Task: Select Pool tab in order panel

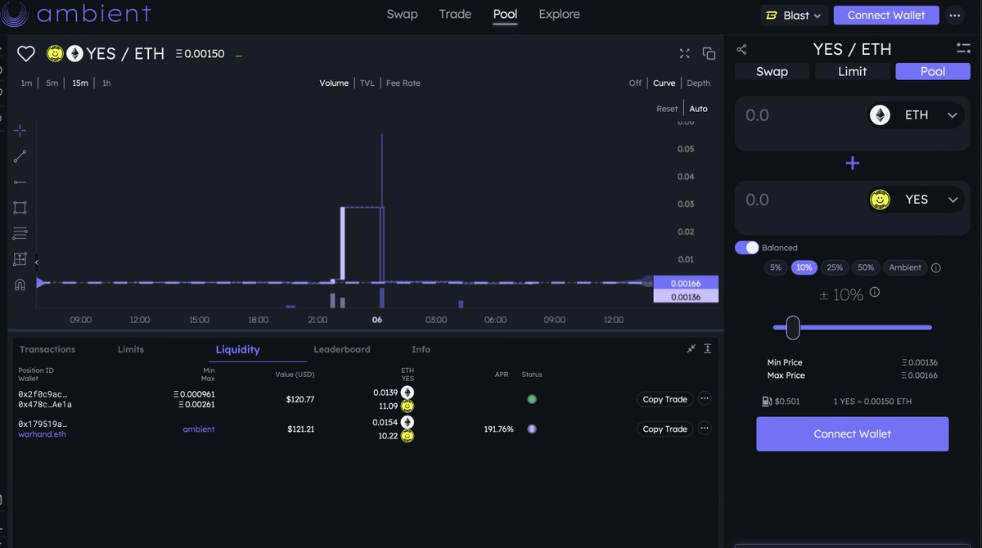Action: (x=933, y=71)
